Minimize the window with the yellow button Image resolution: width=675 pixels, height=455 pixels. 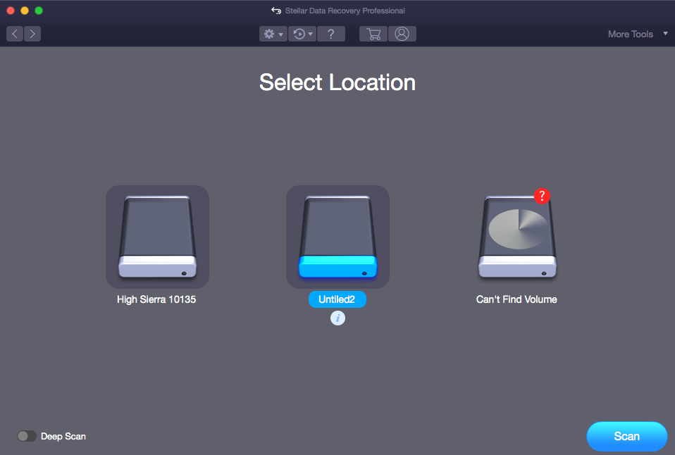click(x=25, y=11)
